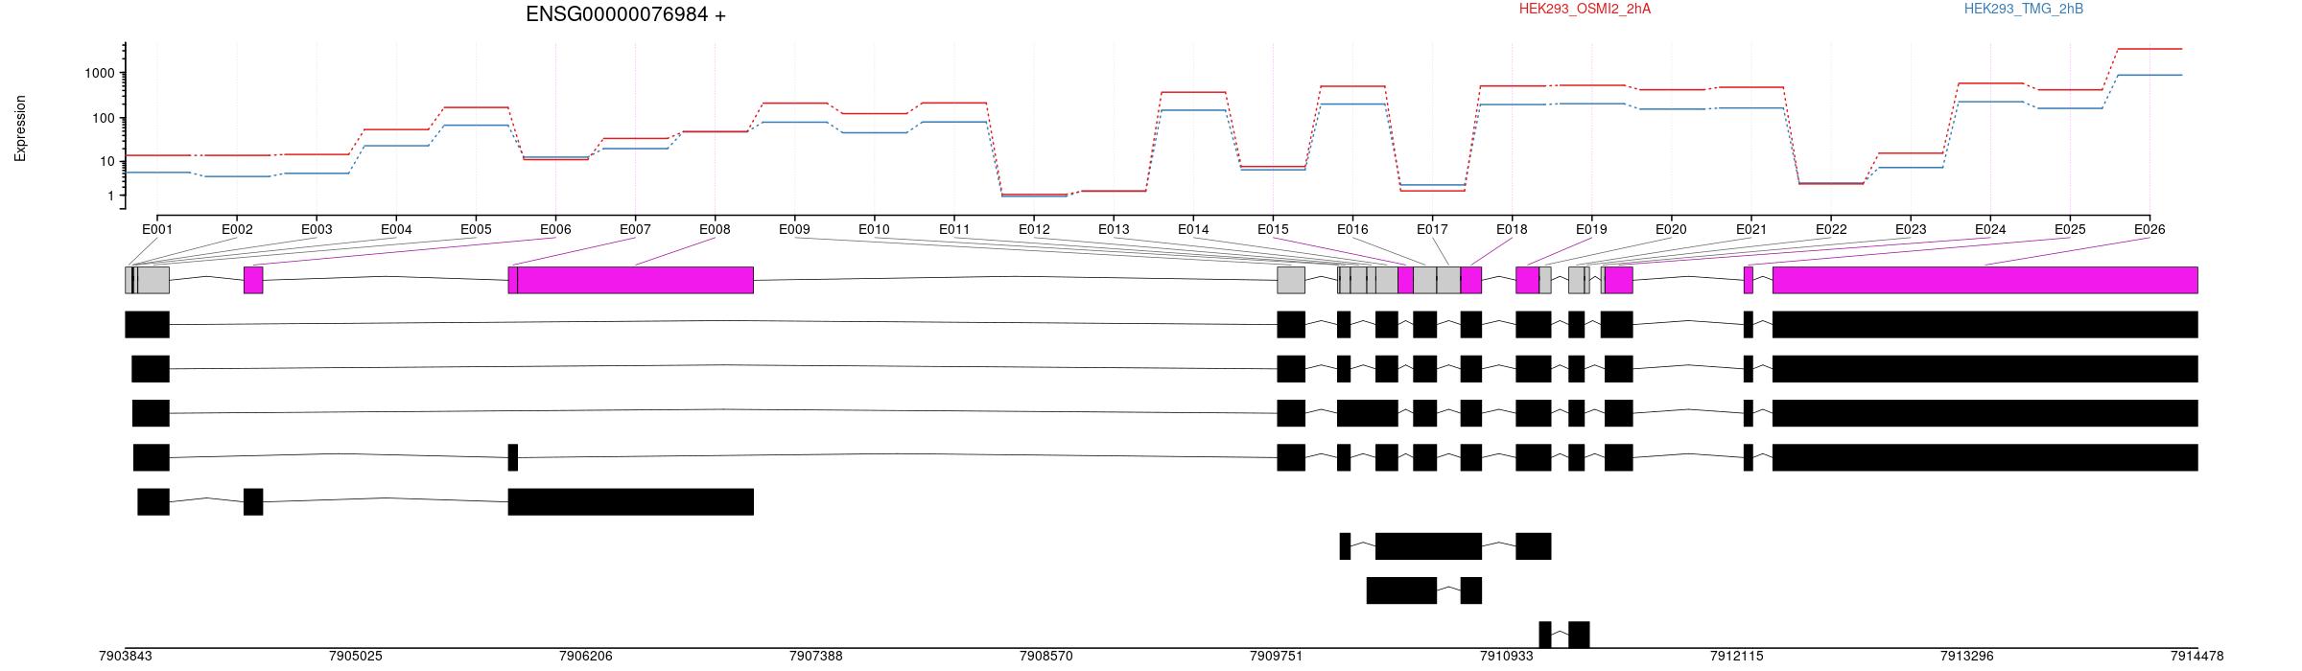This screenshot has height=671, width=2302.
Task: Click the E001 exon label
Action: tap(157, 229)
